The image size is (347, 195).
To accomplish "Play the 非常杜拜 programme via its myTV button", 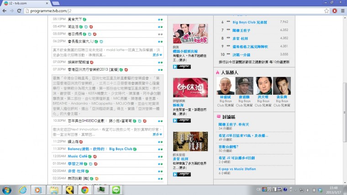I will point(182,174).
